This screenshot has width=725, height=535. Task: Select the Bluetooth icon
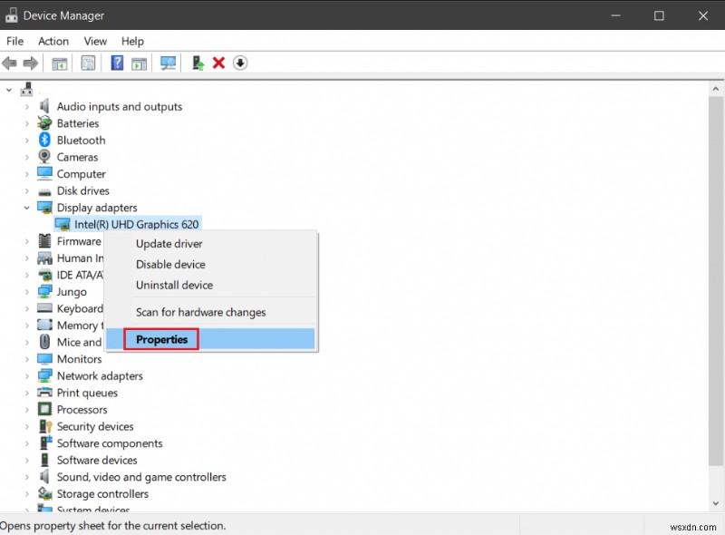[44, 140]
